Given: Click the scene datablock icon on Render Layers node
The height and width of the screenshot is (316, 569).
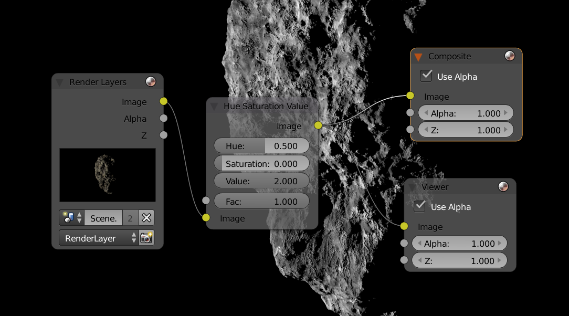Looking at the screenshot, I should [68, 217].
